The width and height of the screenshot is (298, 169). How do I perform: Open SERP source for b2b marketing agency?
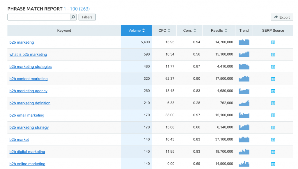(273, 91)
